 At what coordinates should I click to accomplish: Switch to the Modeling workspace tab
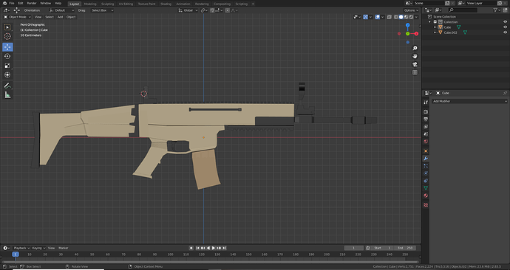(90, 4)
